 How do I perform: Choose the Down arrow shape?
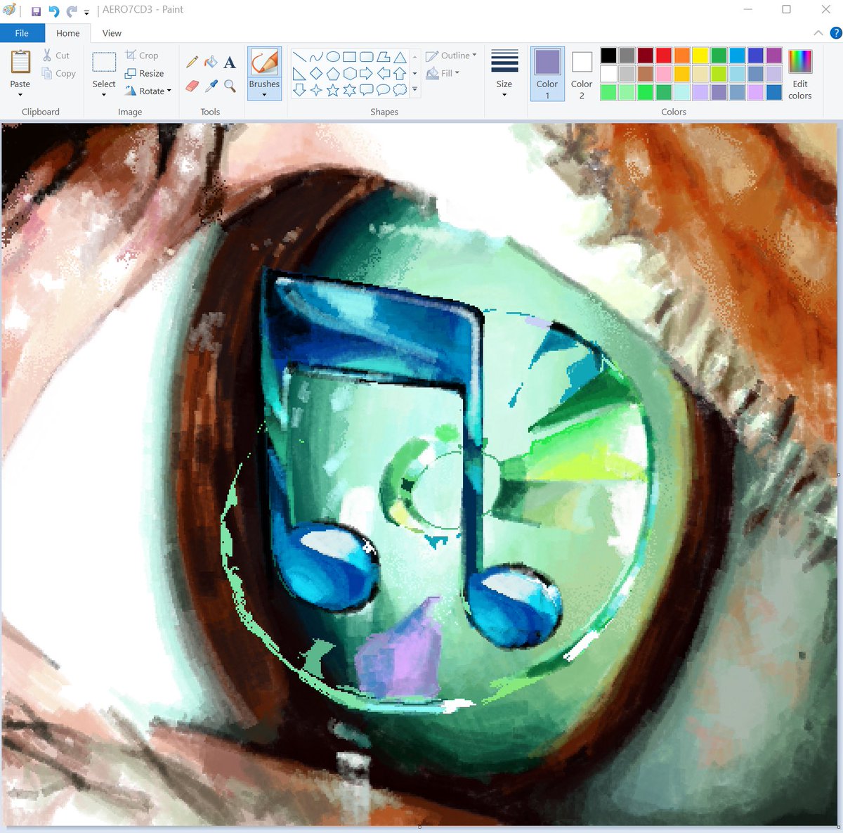(299, 89)
